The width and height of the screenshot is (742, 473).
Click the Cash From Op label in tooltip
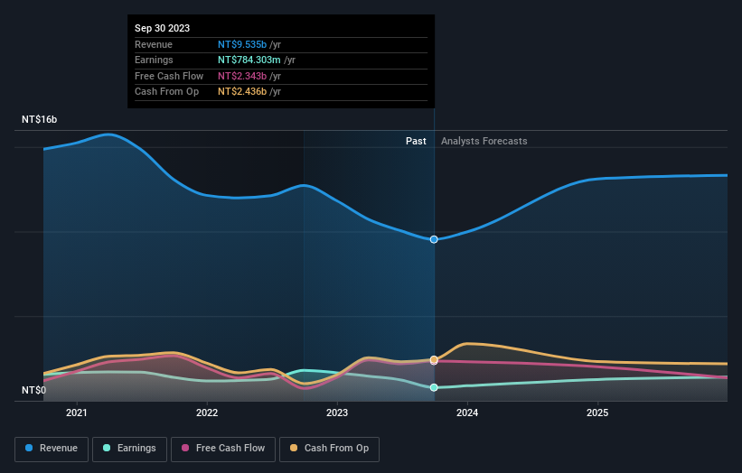pyautogui.click(x=166, y=92)
